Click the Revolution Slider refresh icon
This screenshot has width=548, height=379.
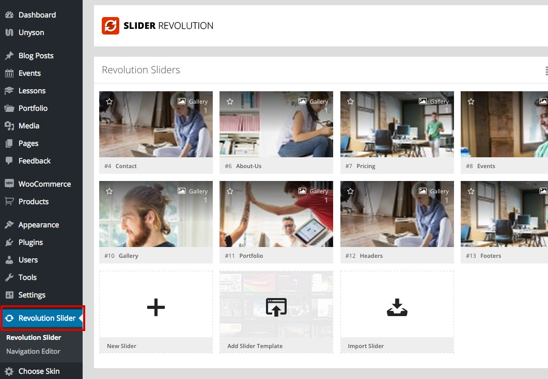coord(9,318)
